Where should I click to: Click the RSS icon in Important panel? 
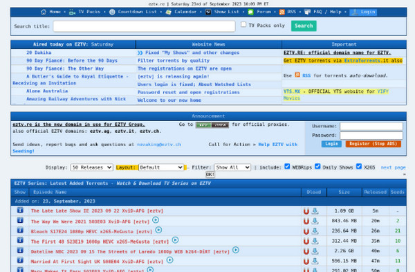click(297, 75)
